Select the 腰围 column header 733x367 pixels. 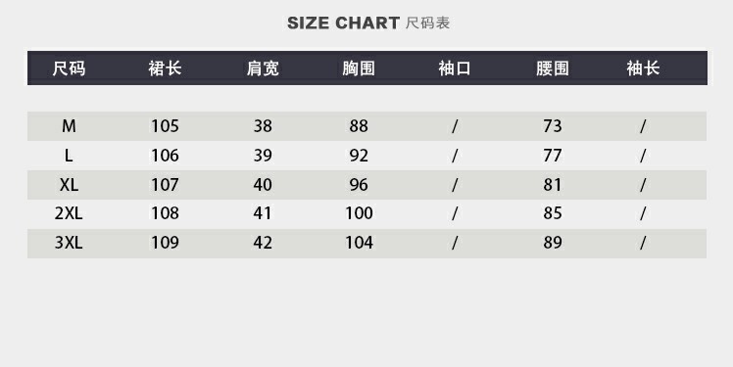(553, 69)
